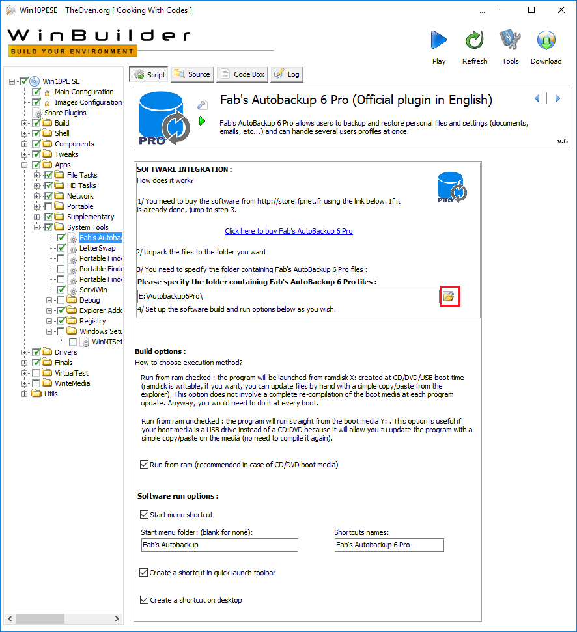Click the tree panel horizontal scrollbar thumb
The width and height of the screenshot is (577, 632).
(40, 618)
